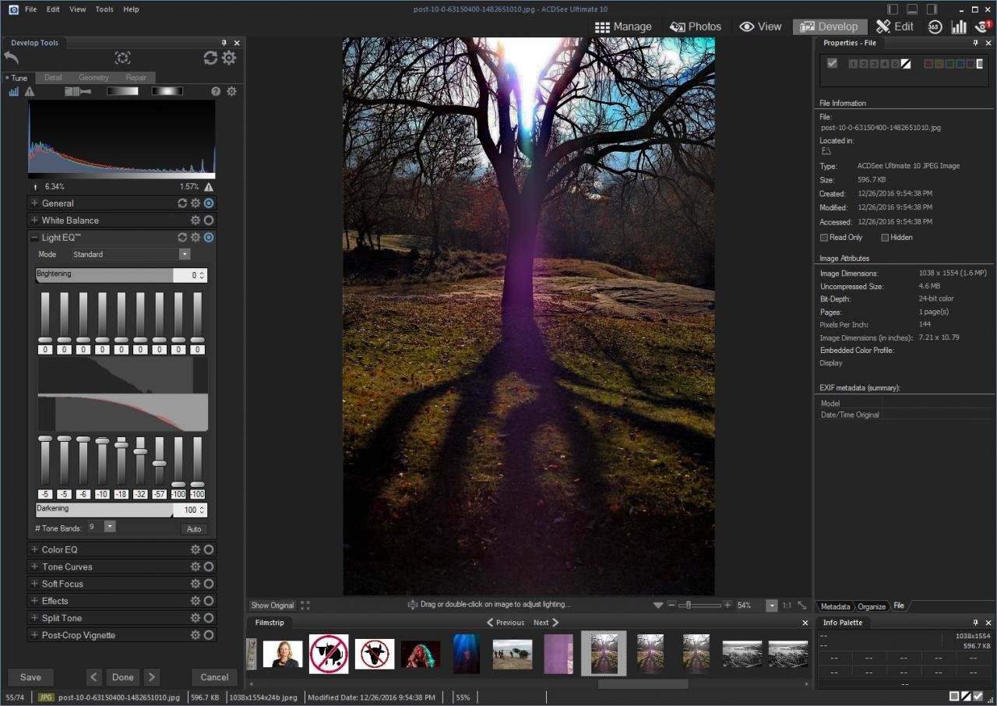997x706 pixels.
Task: Enable the Hidden checkbox
Action: coord(885,238)
